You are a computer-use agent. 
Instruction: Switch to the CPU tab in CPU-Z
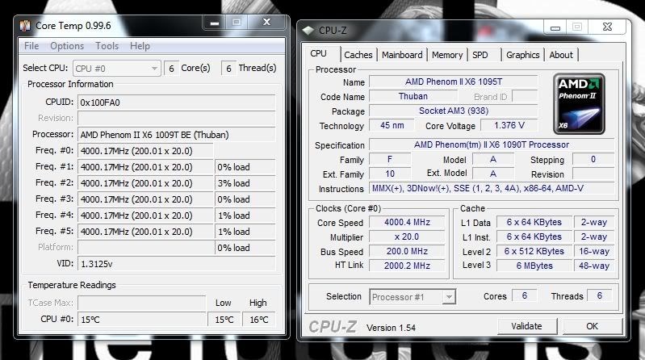pos(319,54)
